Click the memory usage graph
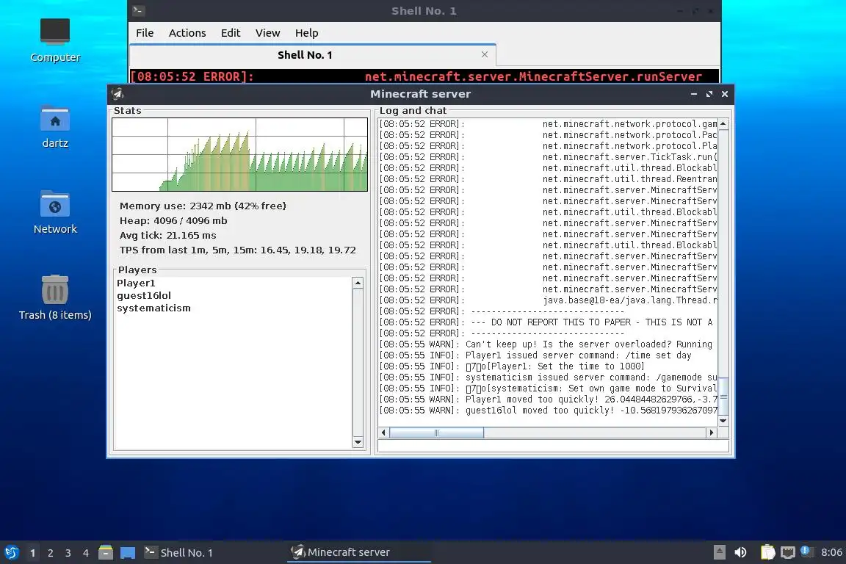Image resolution: width=846 pixels, height=564 pixels. [x=239, y=154]
